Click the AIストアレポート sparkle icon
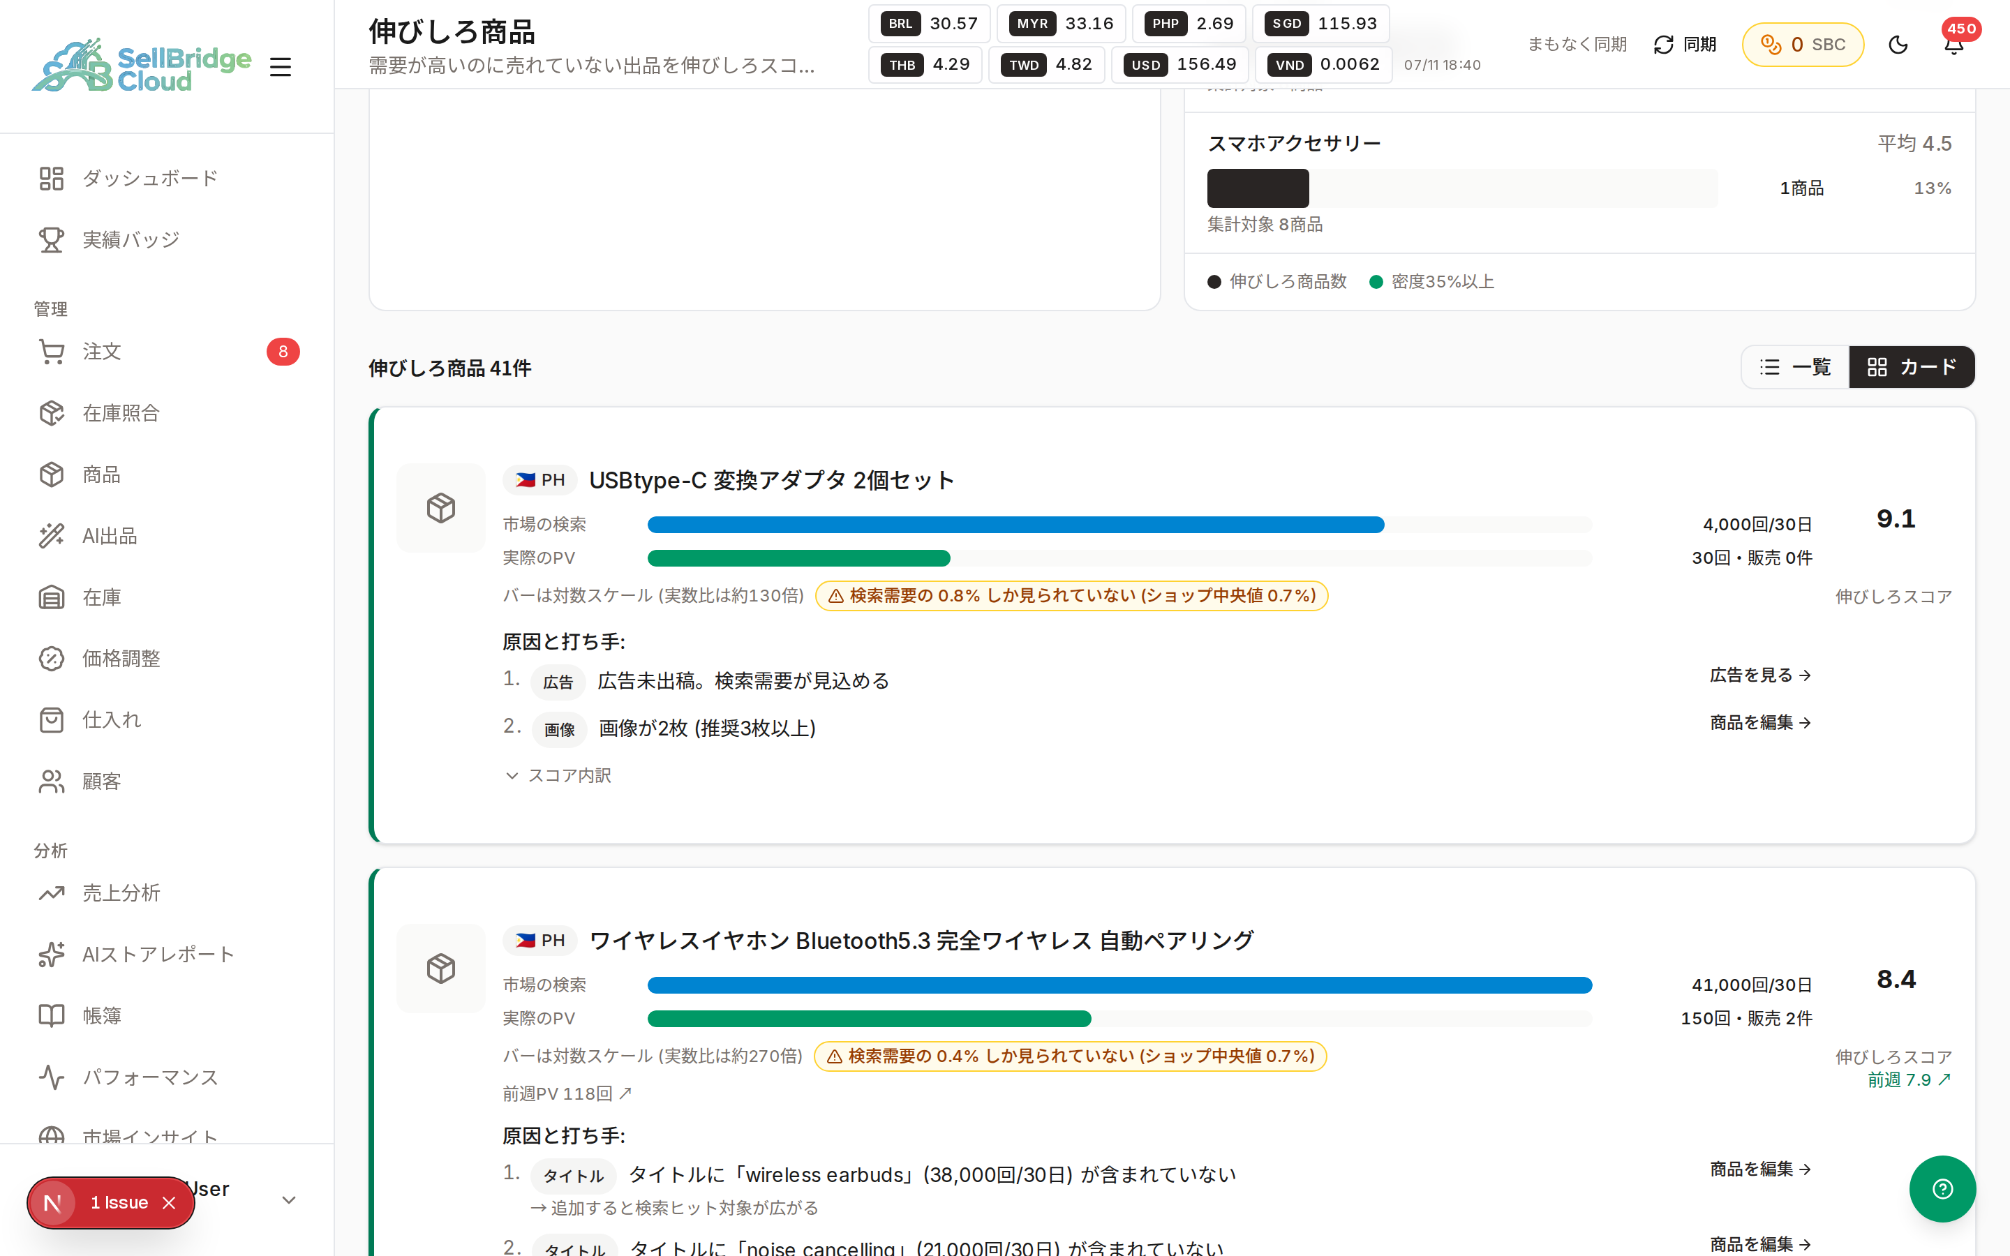2010x1256 pixels. pos(52,955)
